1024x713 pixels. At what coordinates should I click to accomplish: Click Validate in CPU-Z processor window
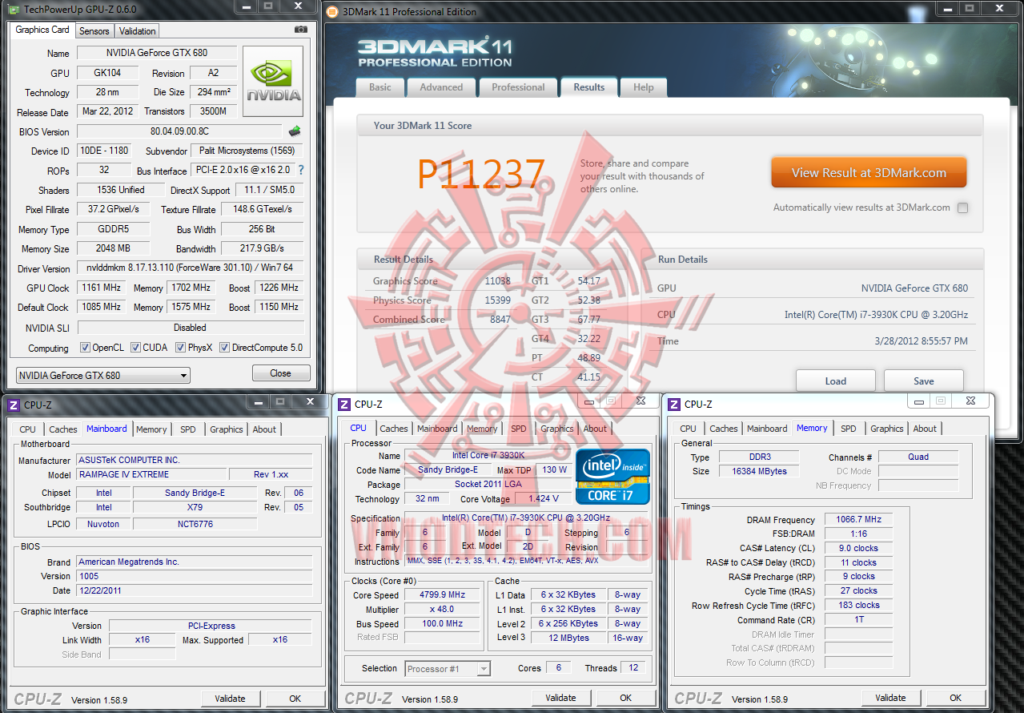(x=560, y=698)
